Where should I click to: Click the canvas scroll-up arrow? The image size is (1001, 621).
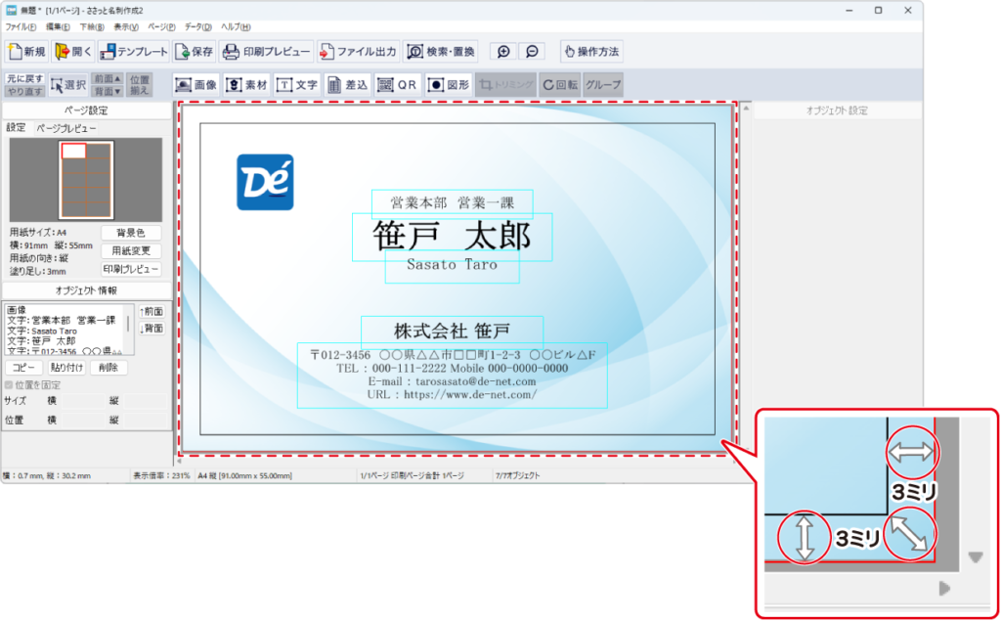(x=745, y=109)
